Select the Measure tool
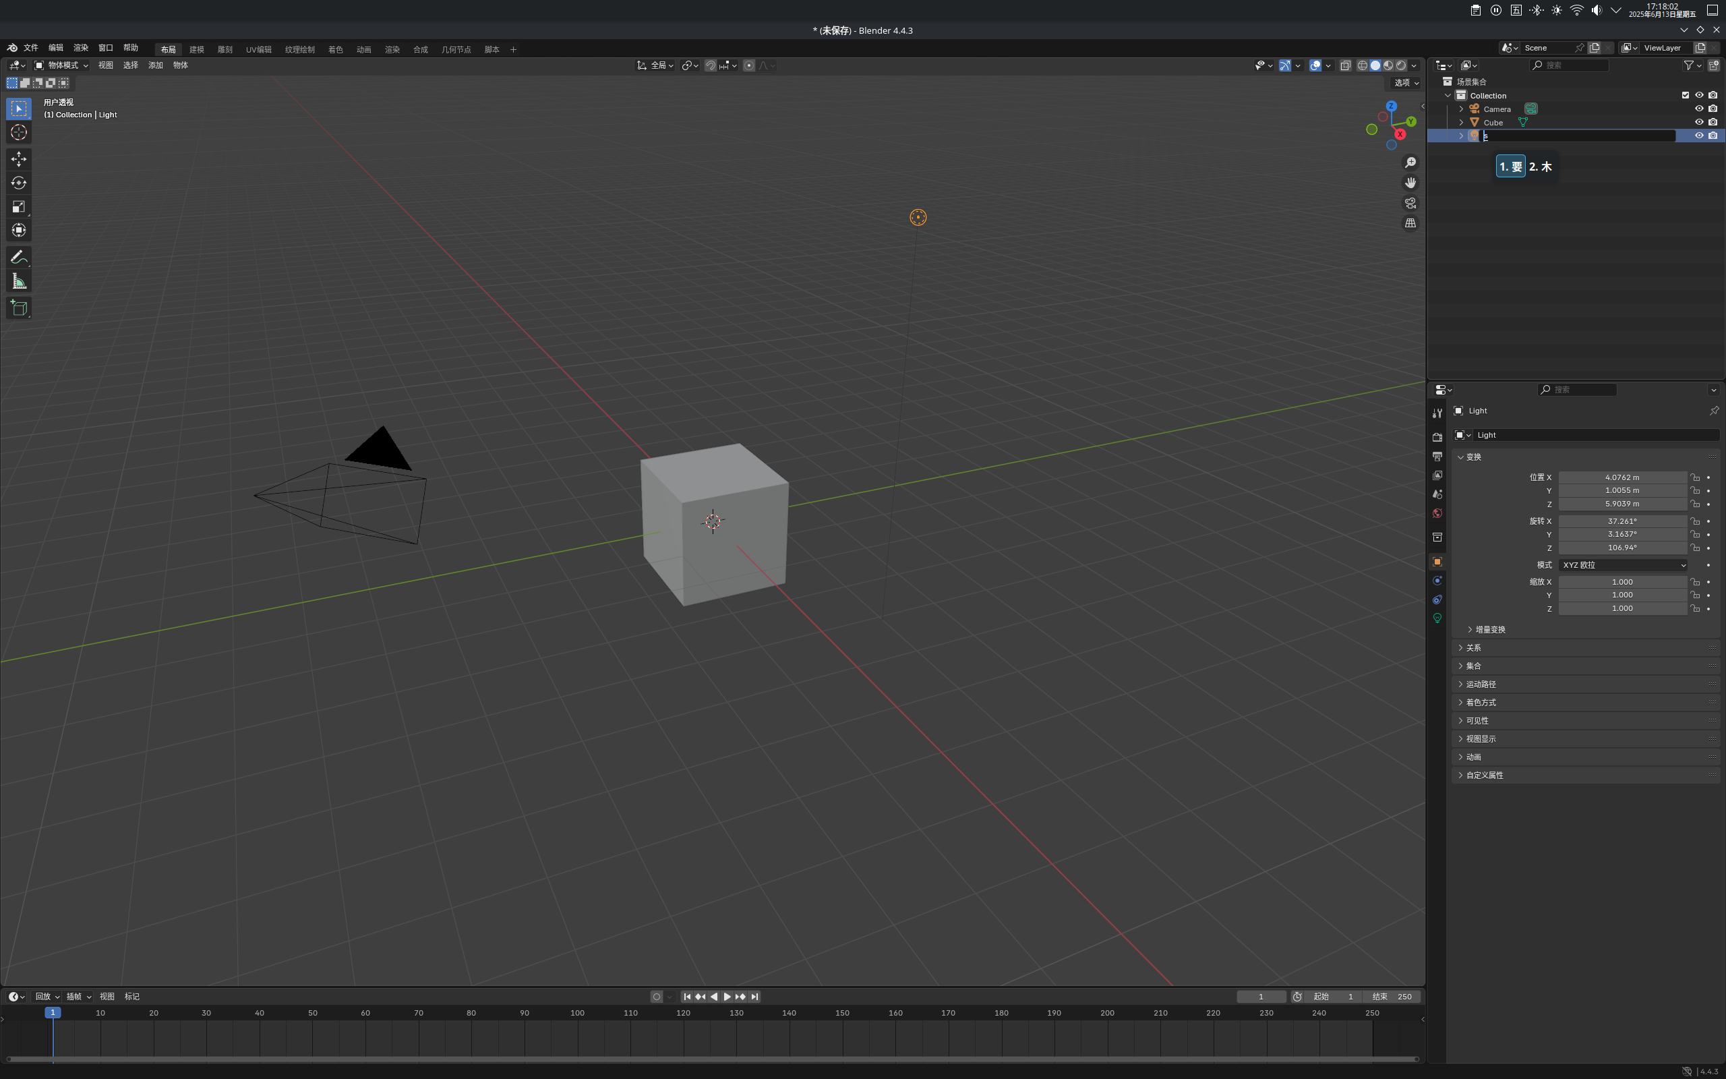Screen dimensions: 1726x1079 [x=20, y=282]
